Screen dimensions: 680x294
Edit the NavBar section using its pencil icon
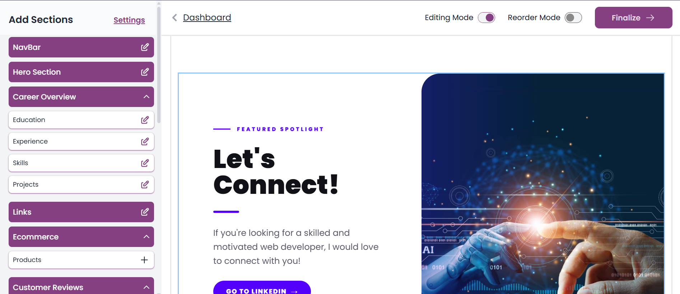(145, 47)
